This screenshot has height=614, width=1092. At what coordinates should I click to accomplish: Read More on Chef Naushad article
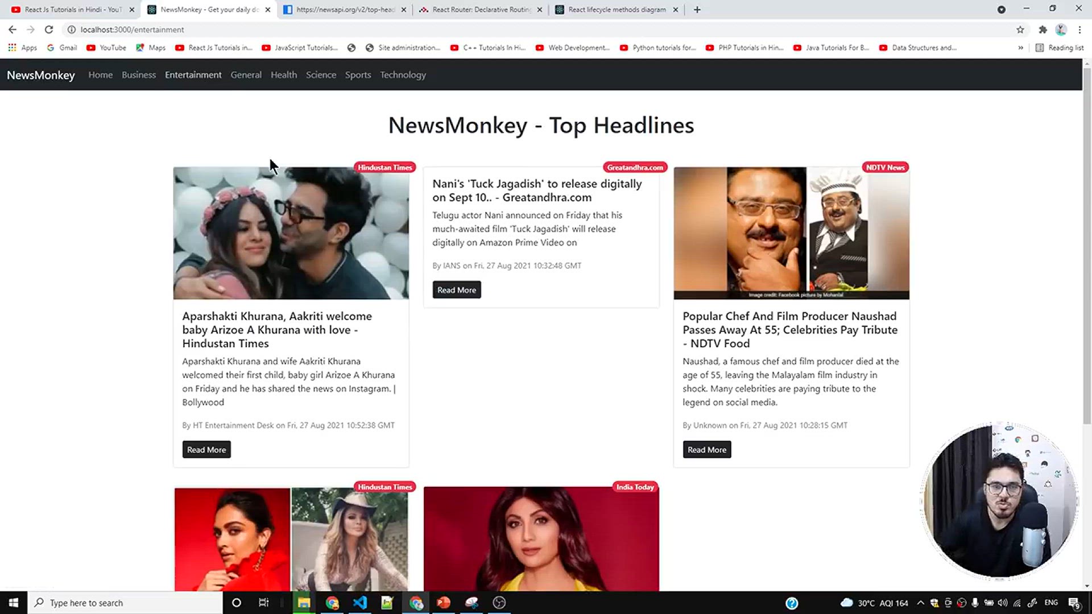pos(707,450)
